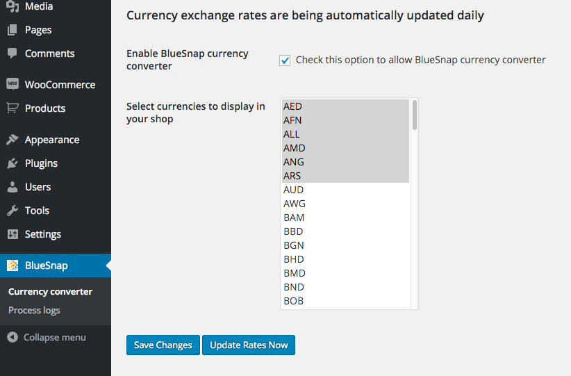This screenshot has width=571, height=376.
Task: Click the Products cart icon
Action: pyautogui.click(x=13, y=108)
